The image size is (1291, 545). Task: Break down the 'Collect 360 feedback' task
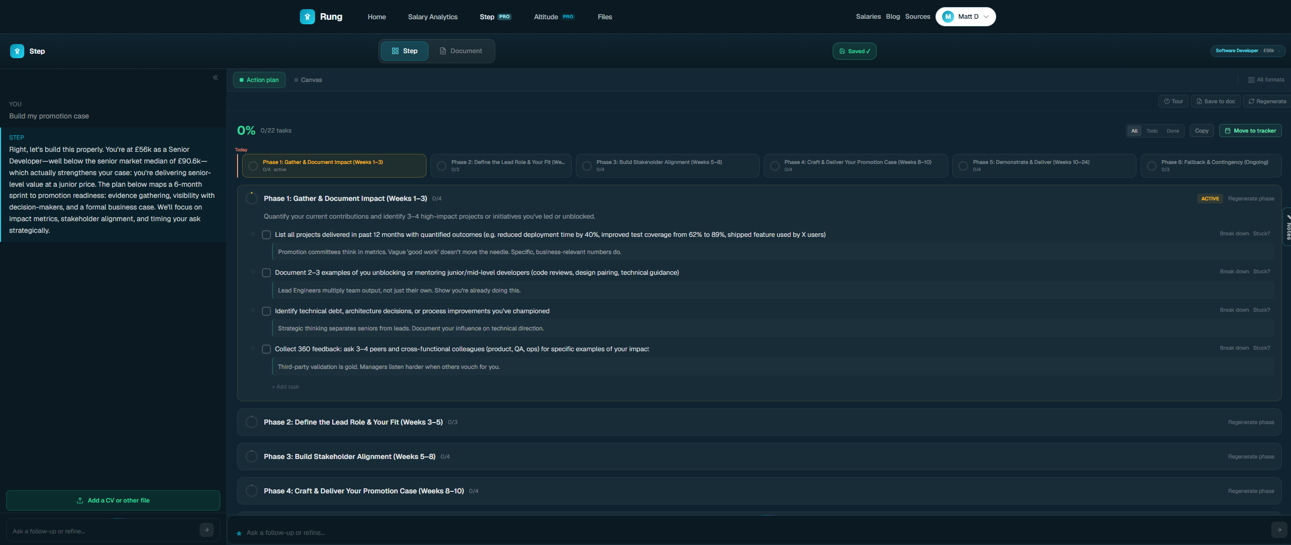[1234, 348]
